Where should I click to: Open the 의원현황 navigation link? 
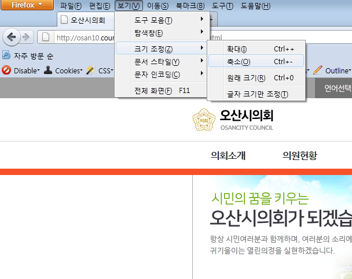[x=300, y=155]
